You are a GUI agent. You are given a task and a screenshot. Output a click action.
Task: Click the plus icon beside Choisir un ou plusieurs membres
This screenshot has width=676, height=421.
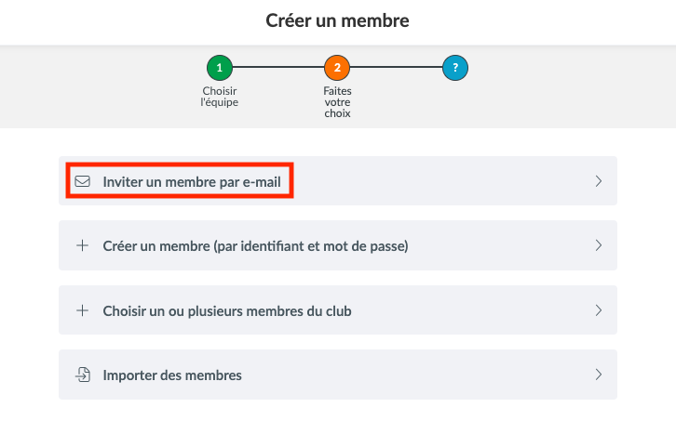(x=82, y=310)
